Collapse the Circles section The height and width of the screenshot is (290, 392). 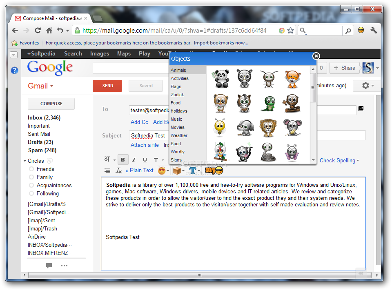24,161
